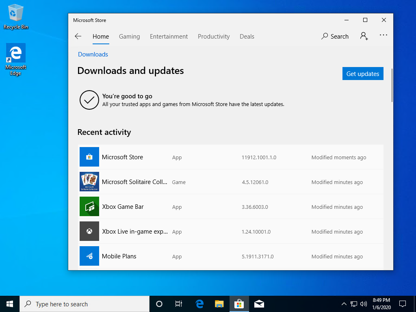Click "Modified moments ago" text
The image size is (416, 312).
click(x=338, y=157)
